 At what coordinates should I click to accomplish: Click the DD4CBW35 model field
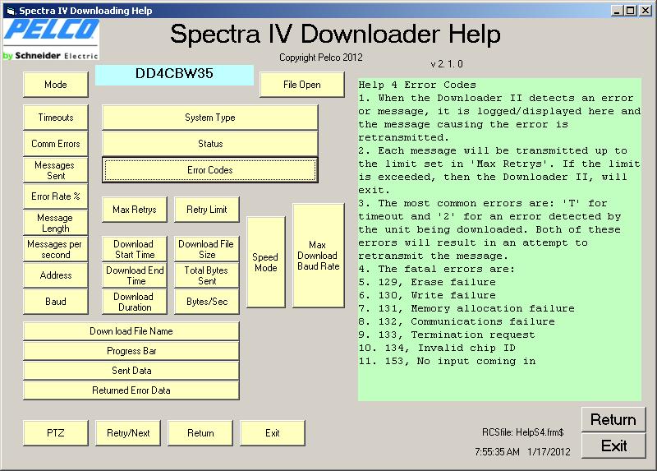(174, 75)
